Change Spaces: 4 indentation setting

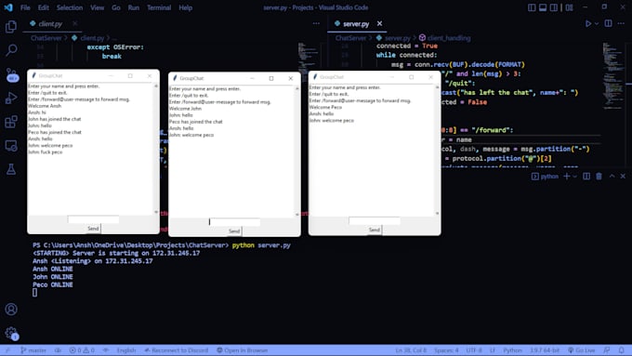point(446,349)
